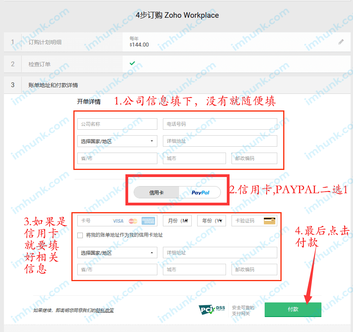This screenshot has height=332, width=353.
Task: Open the 年份 expiry year dropdown
Action: point(212,220)
